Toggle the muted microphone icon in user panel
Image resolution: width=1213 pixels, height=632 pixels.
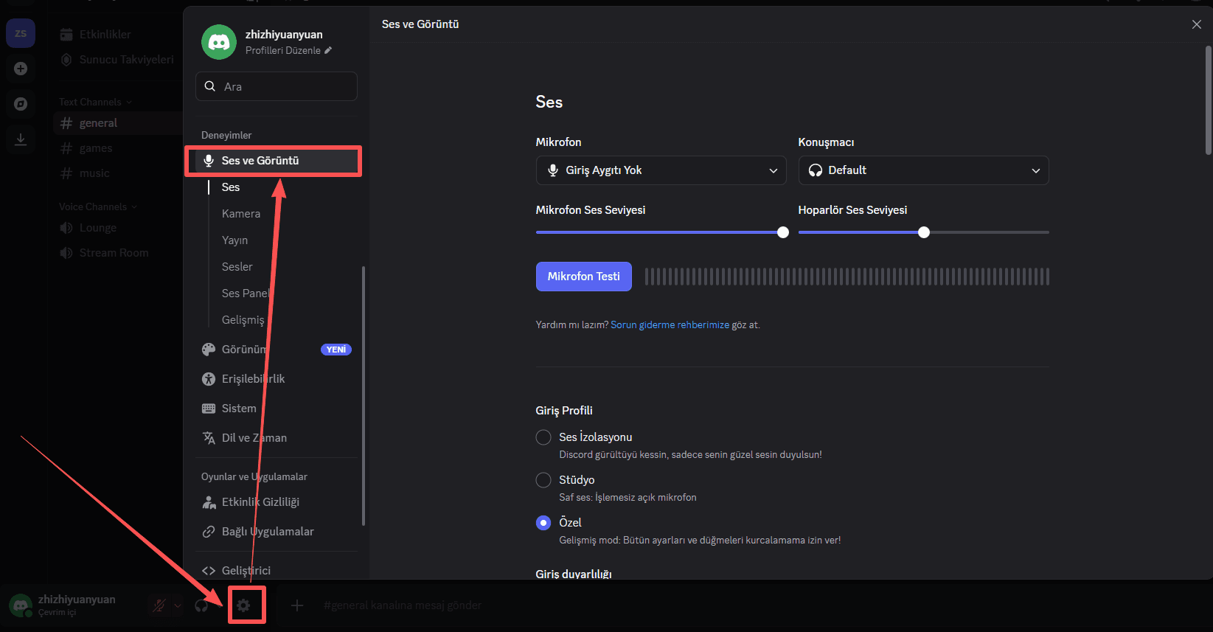pos(159,605)
